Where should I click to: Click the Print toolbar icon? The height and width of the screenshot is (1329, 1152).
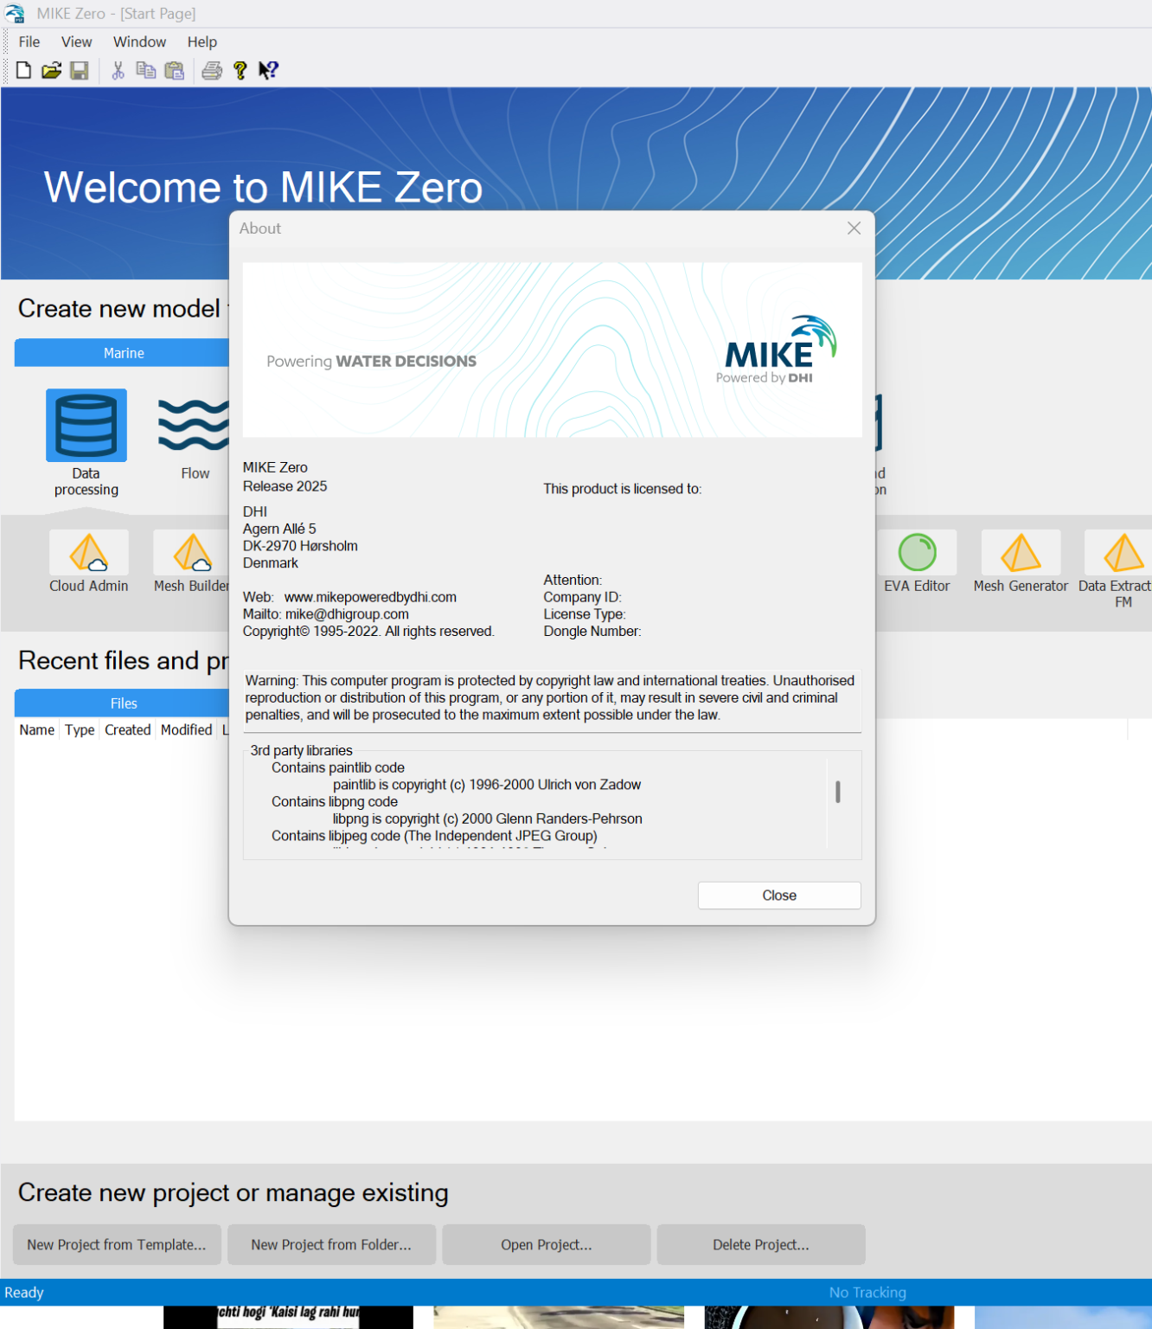(212, 70)
